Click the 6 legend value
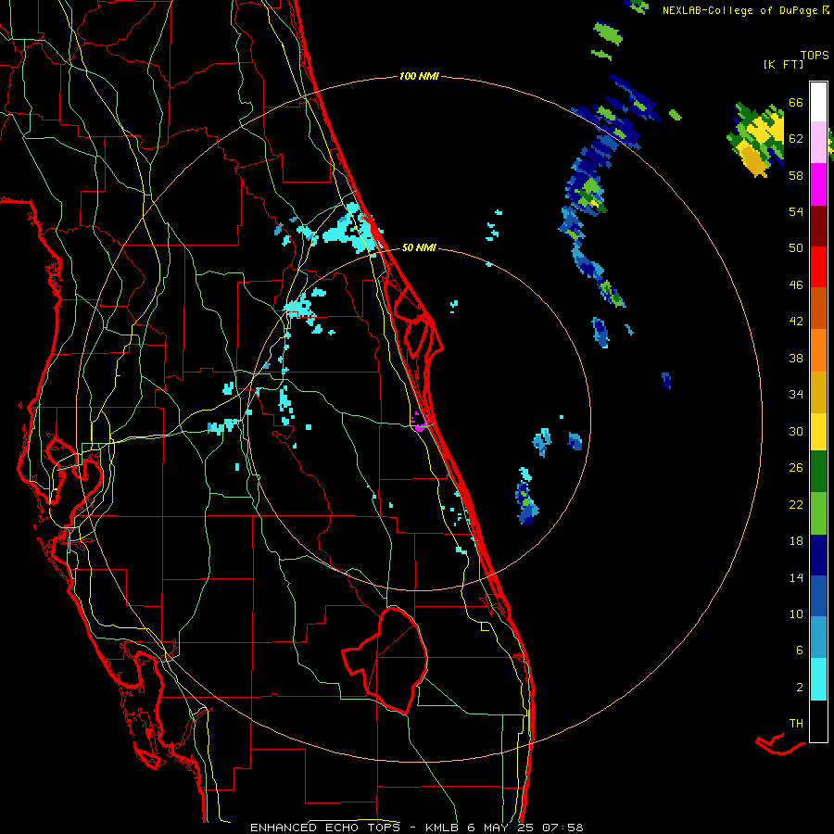Viewport: 834px width, 834px height. click(800, 650)
